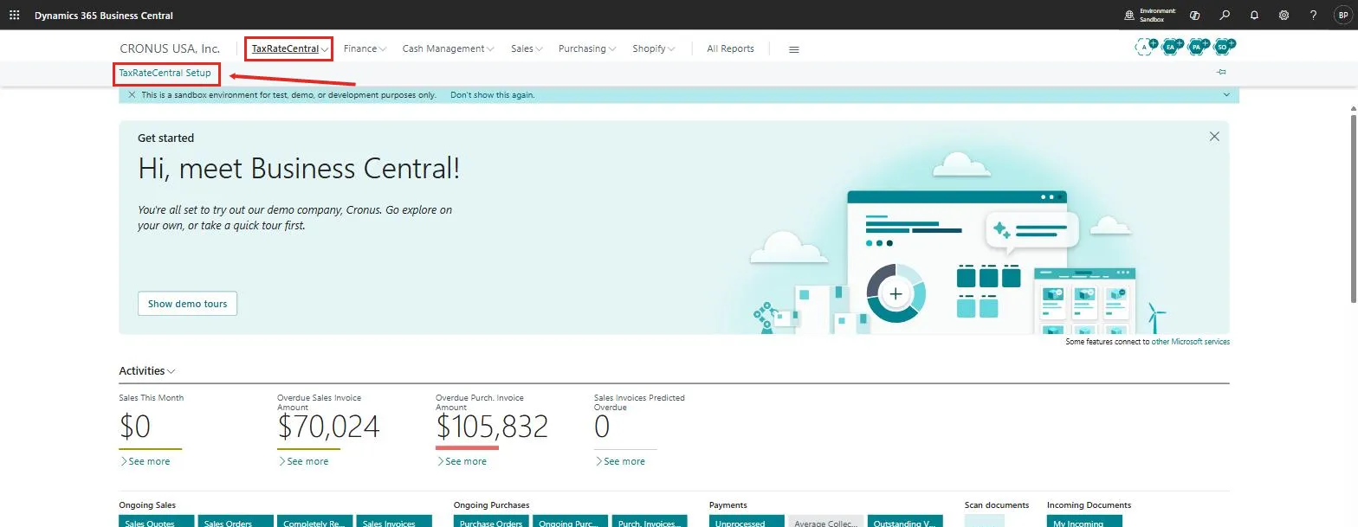Open the app launcher waffle icon
The height and width of the screenshot is (527, 1358).
(14, 16)
